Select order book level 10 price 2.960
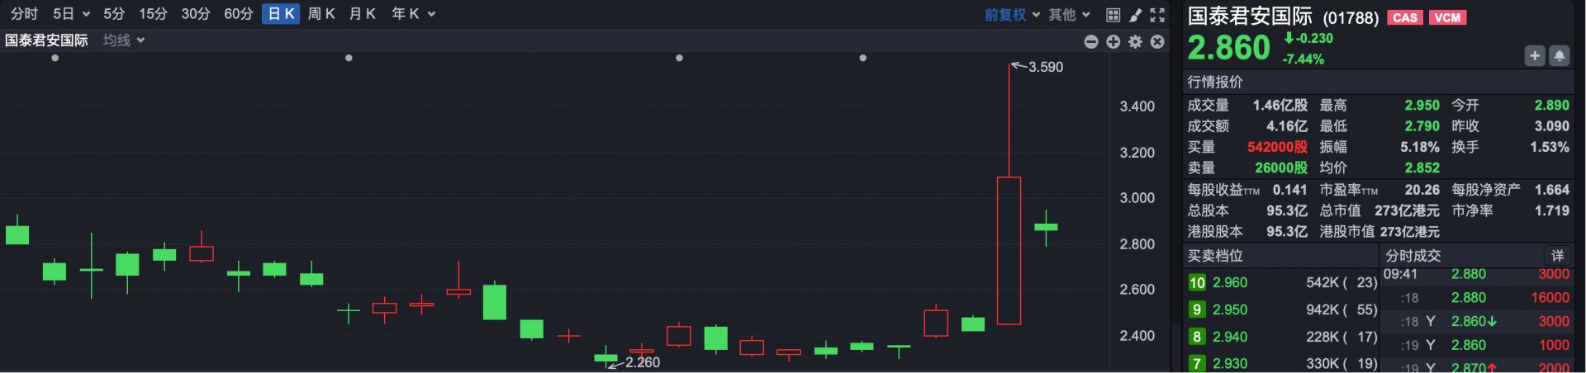 [x=1230, y=282]
